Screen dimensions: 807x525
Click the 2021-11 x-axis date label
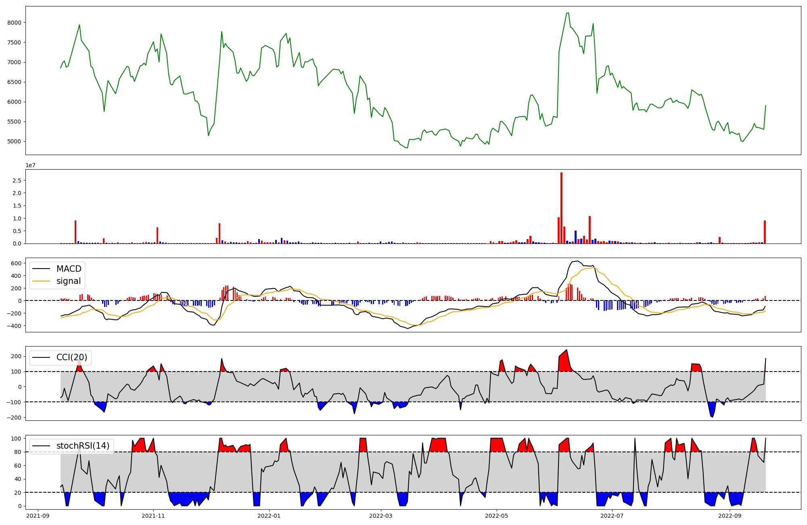coord(153,516)
